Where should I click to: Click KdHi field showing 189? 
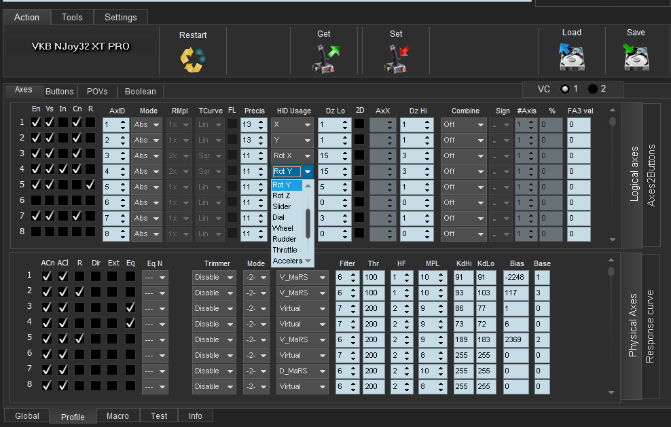[463, 339]
